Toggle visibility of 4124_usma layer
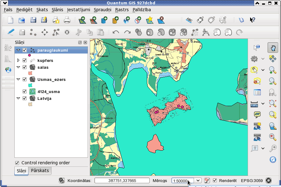 tap(25, 91)
